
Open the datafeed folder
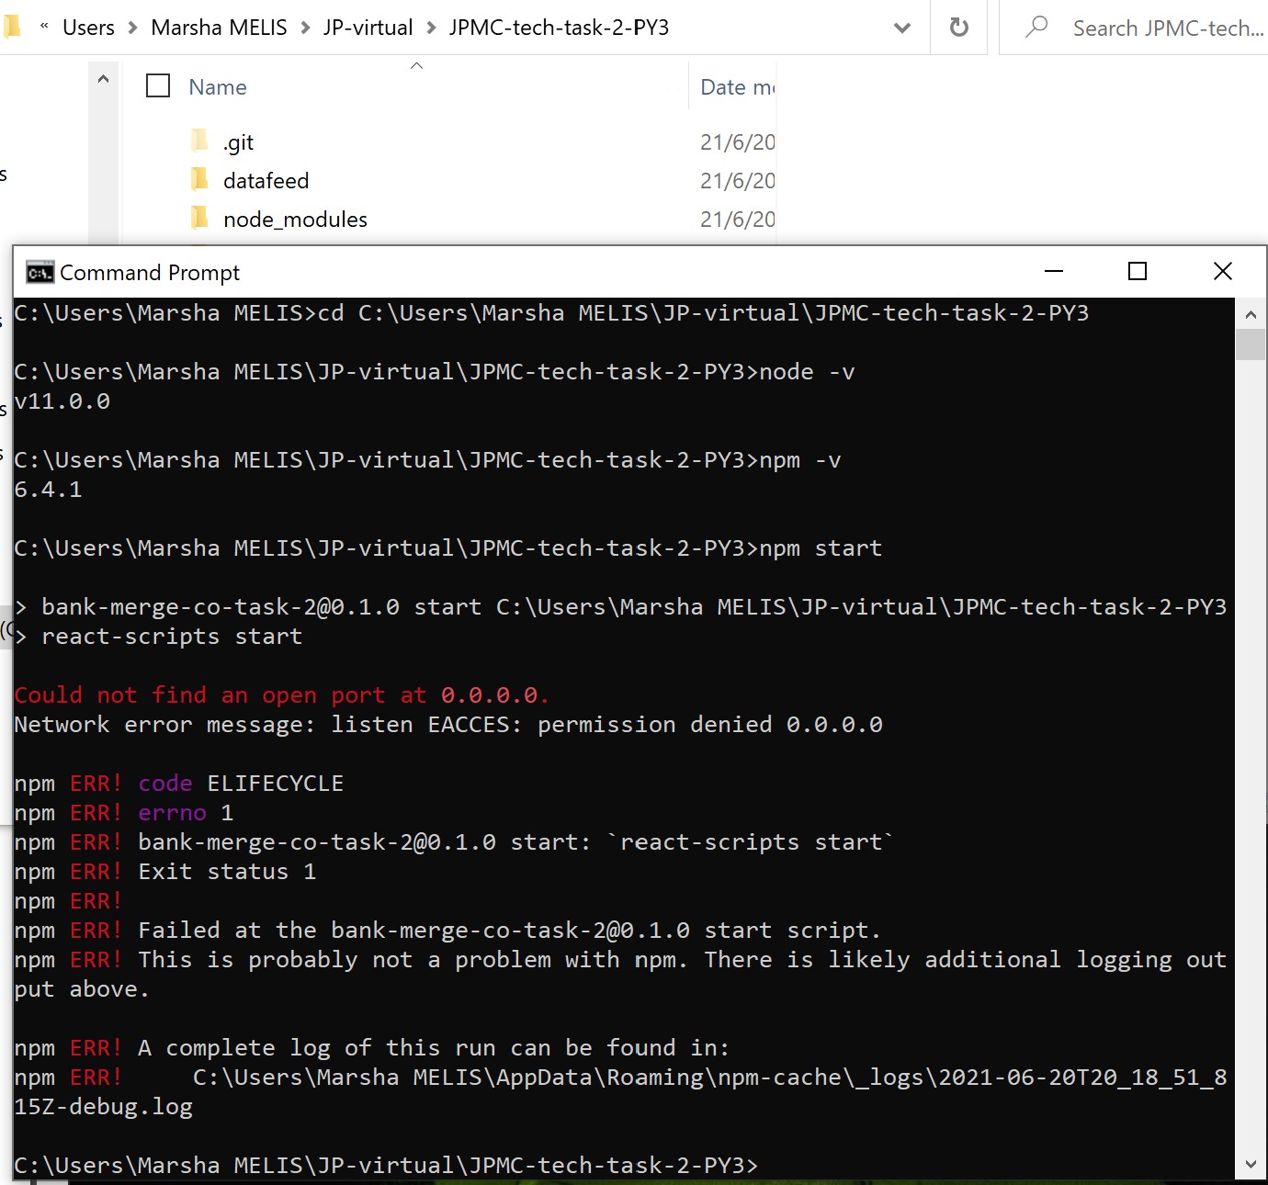(x=266, y=180)
